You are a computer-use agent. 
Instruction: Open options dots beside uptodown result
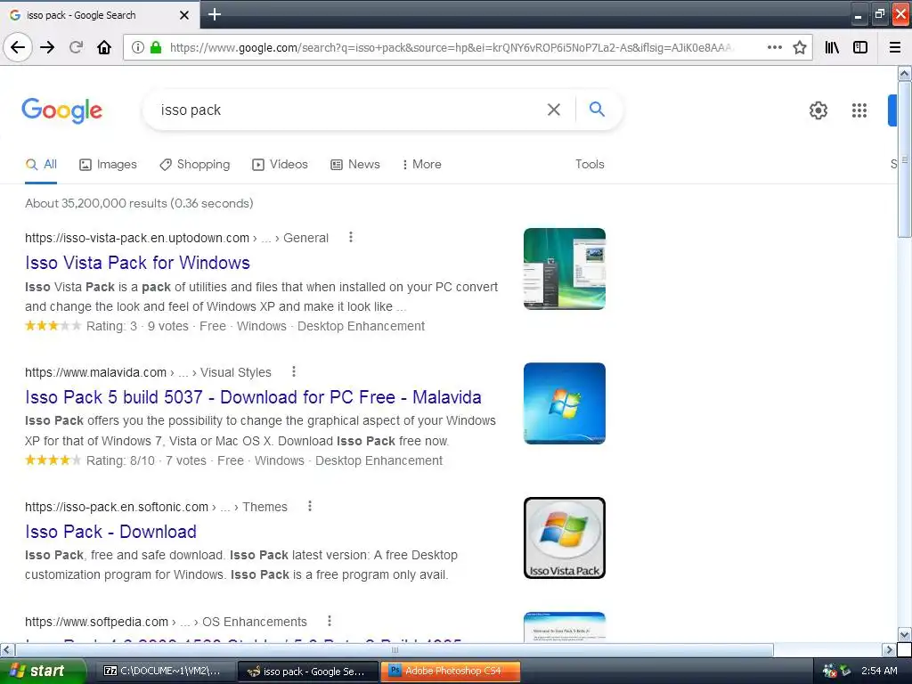(x=351, y=237)
